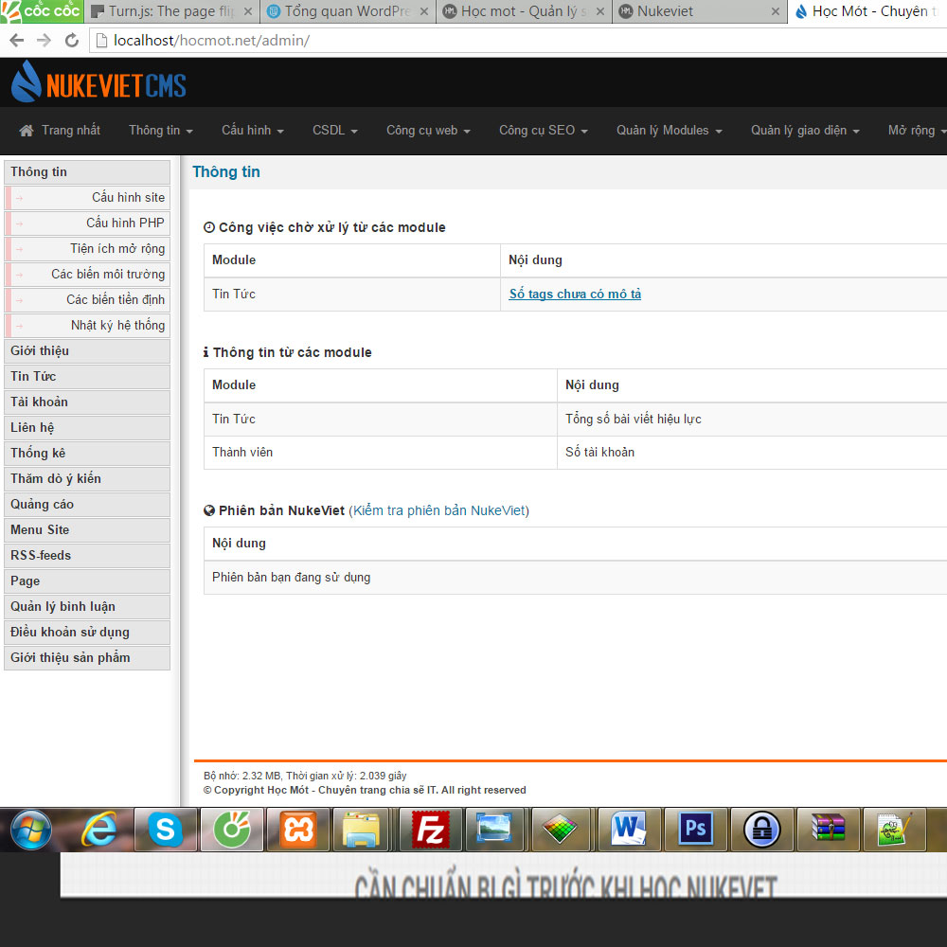Launch Internet Explorer from taskbar
Viewport: 947px width, 947px height.
(99, 830)
